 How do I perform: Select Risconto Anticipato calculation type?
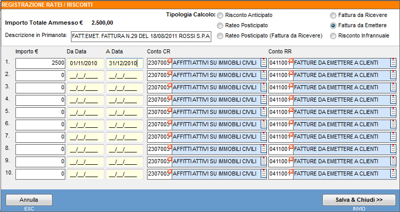[x=221, y=15]
